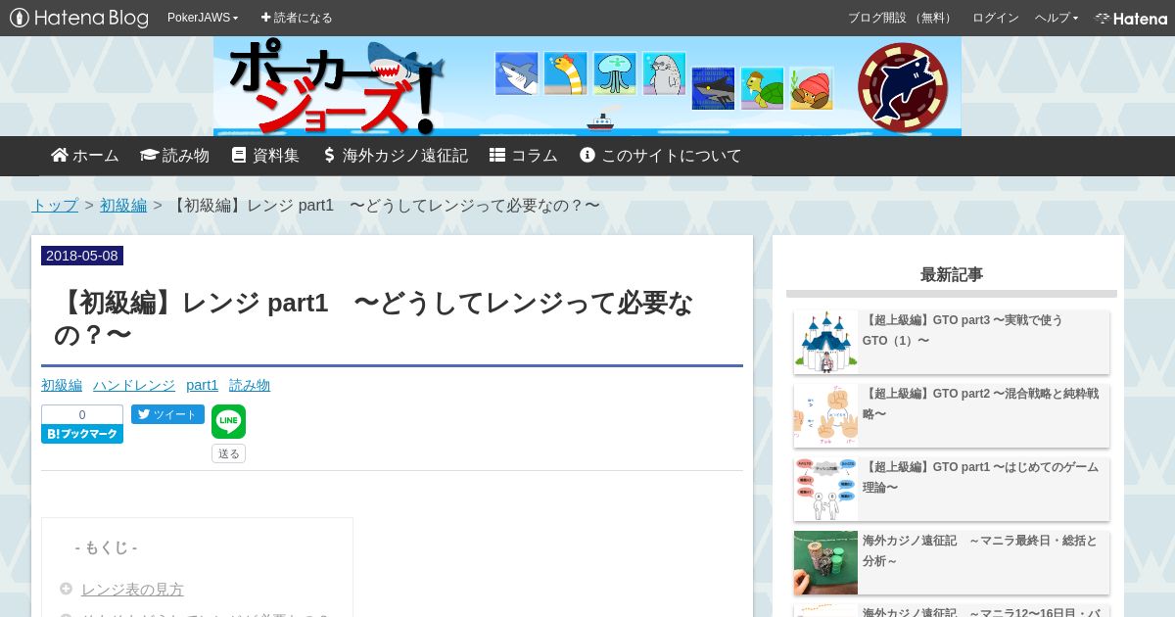Viewport: 1175px width, 617px height.
Task: Select the ハンドレンジ tag
Action: 134,385
